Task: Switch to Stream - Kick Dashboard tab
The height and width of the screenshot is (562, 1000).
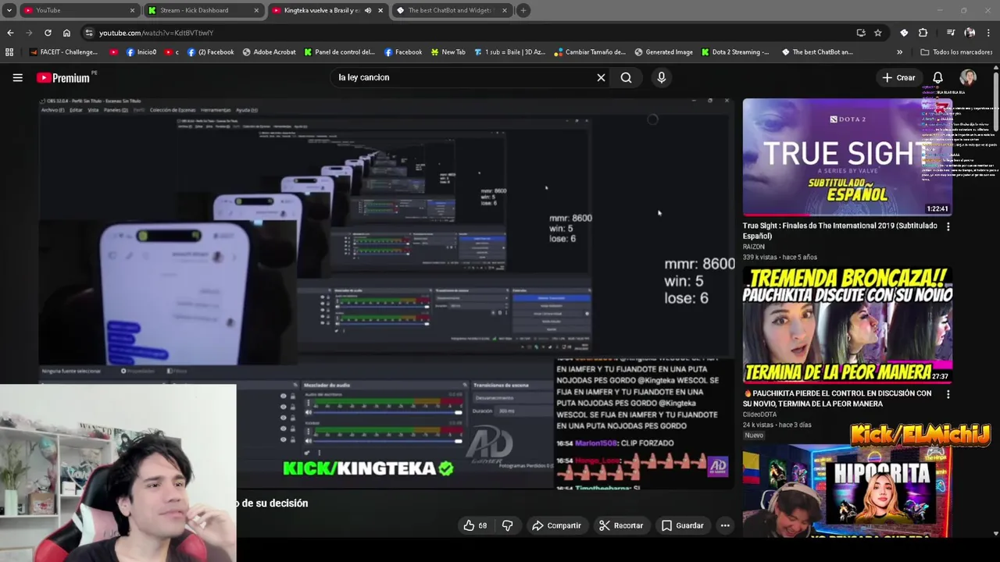Action: click(x=203, y=10)
